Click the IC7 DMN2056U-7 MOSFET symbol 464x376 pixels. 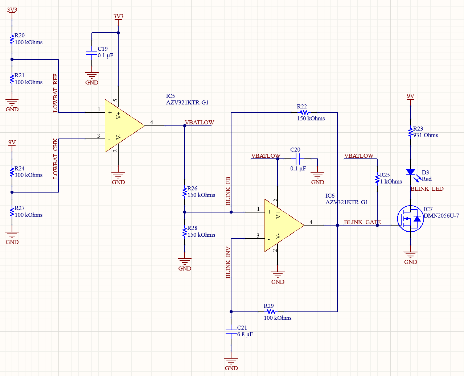click(411, 218)
